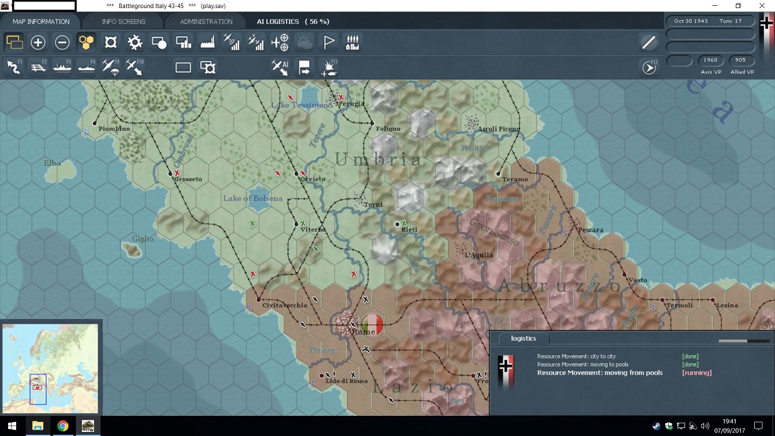Zoom out with the minus icon
Image resolution: width=775 pixels, height=436 pixels.
pos(62,42)
